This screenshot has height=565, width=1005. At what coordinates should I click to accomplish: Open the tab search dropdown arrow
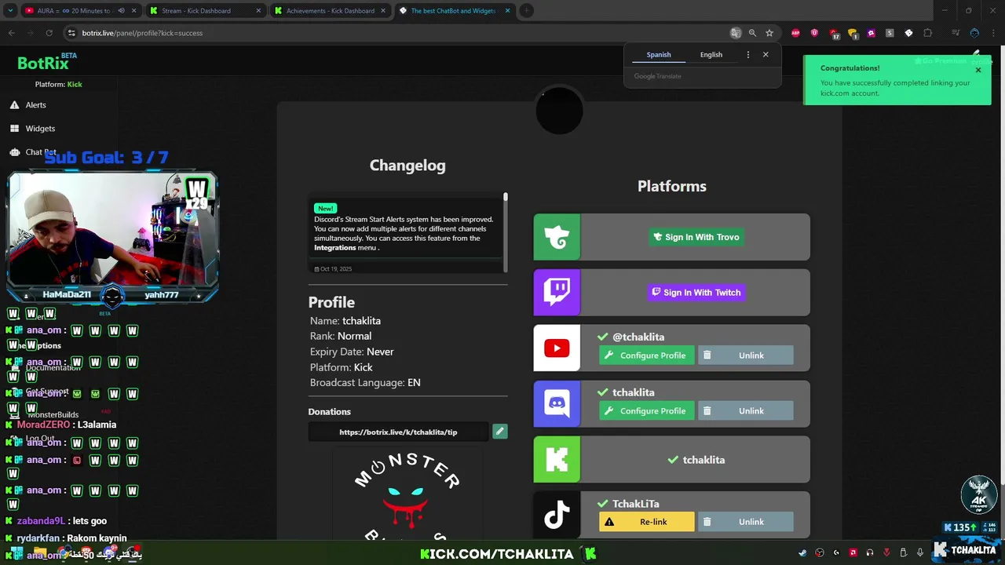point(11,11)
